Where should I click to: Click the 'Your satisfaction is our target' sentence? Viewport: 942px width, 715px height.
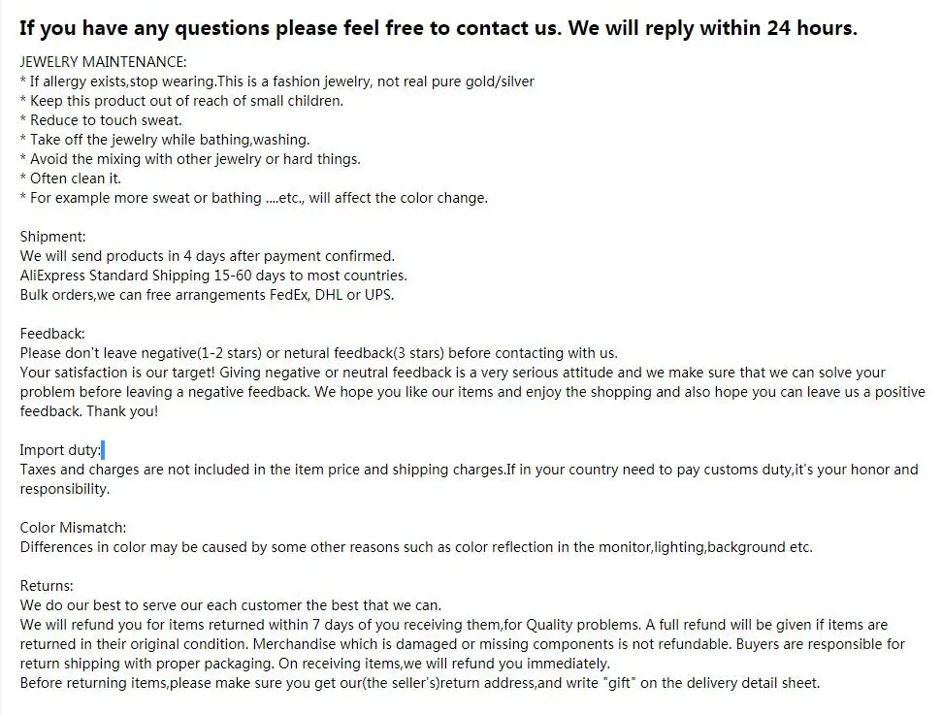click(x=453, y=373)
